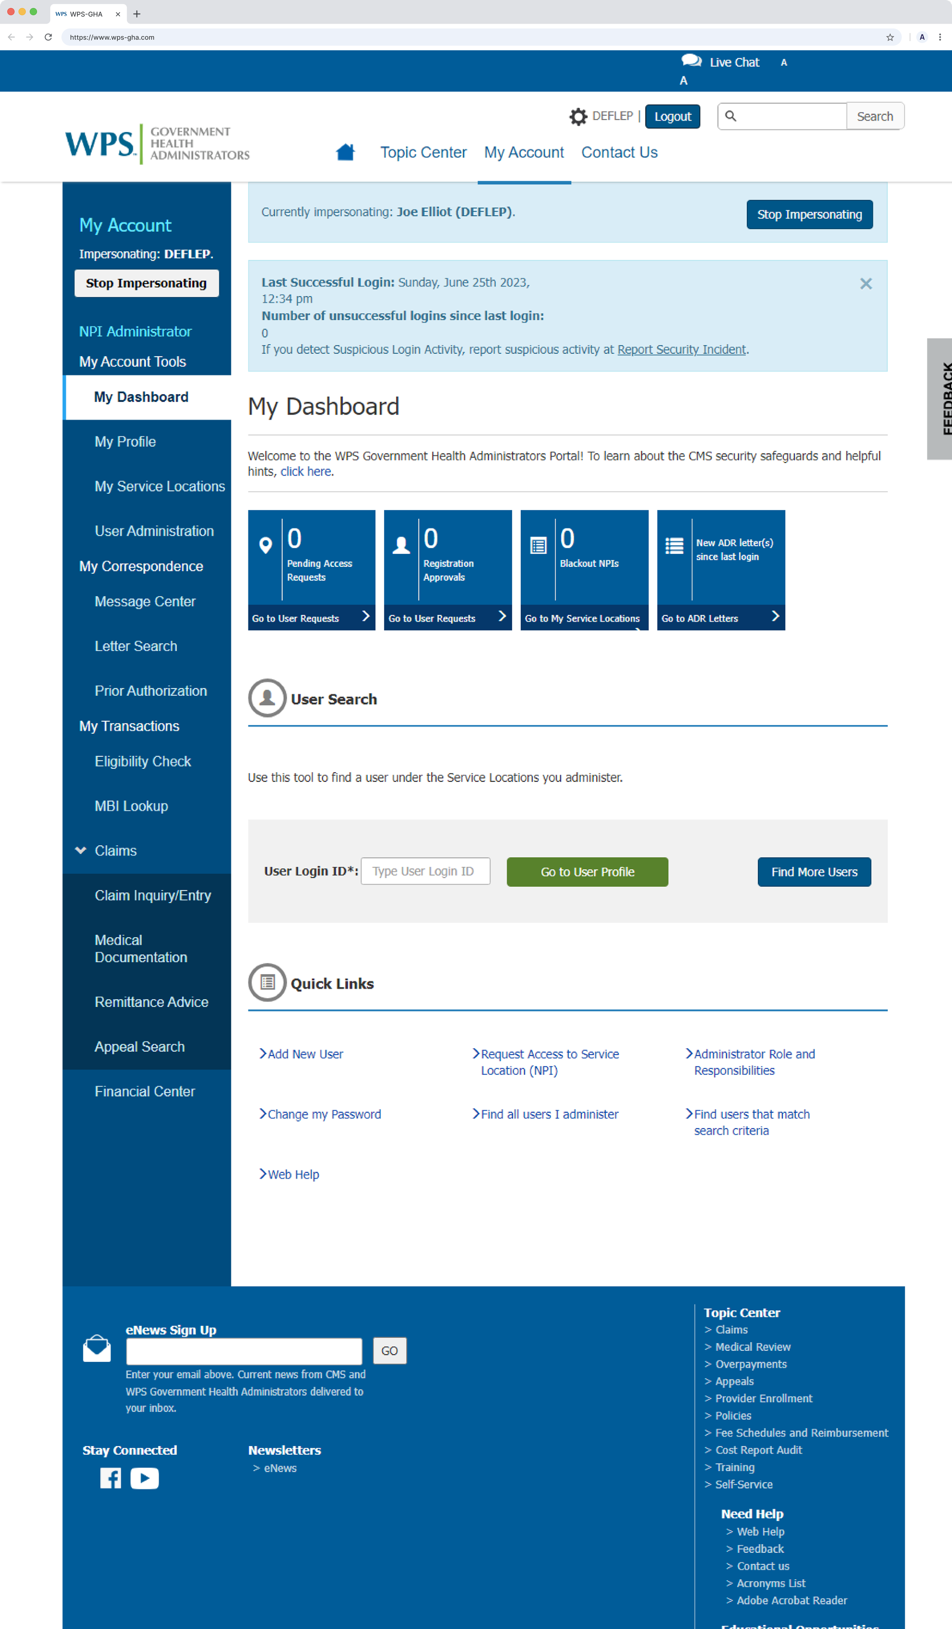Open My Profile in sidebar
This screenshot has width=952, height=1629.
click(x=125, y=441)
